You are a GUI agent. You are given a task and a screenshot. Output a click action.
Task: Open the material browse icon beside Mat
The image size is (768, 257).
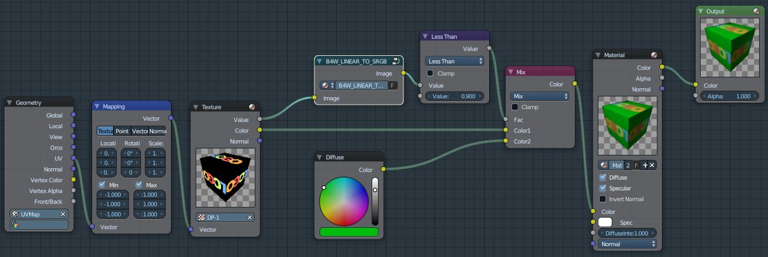point(603,165)
